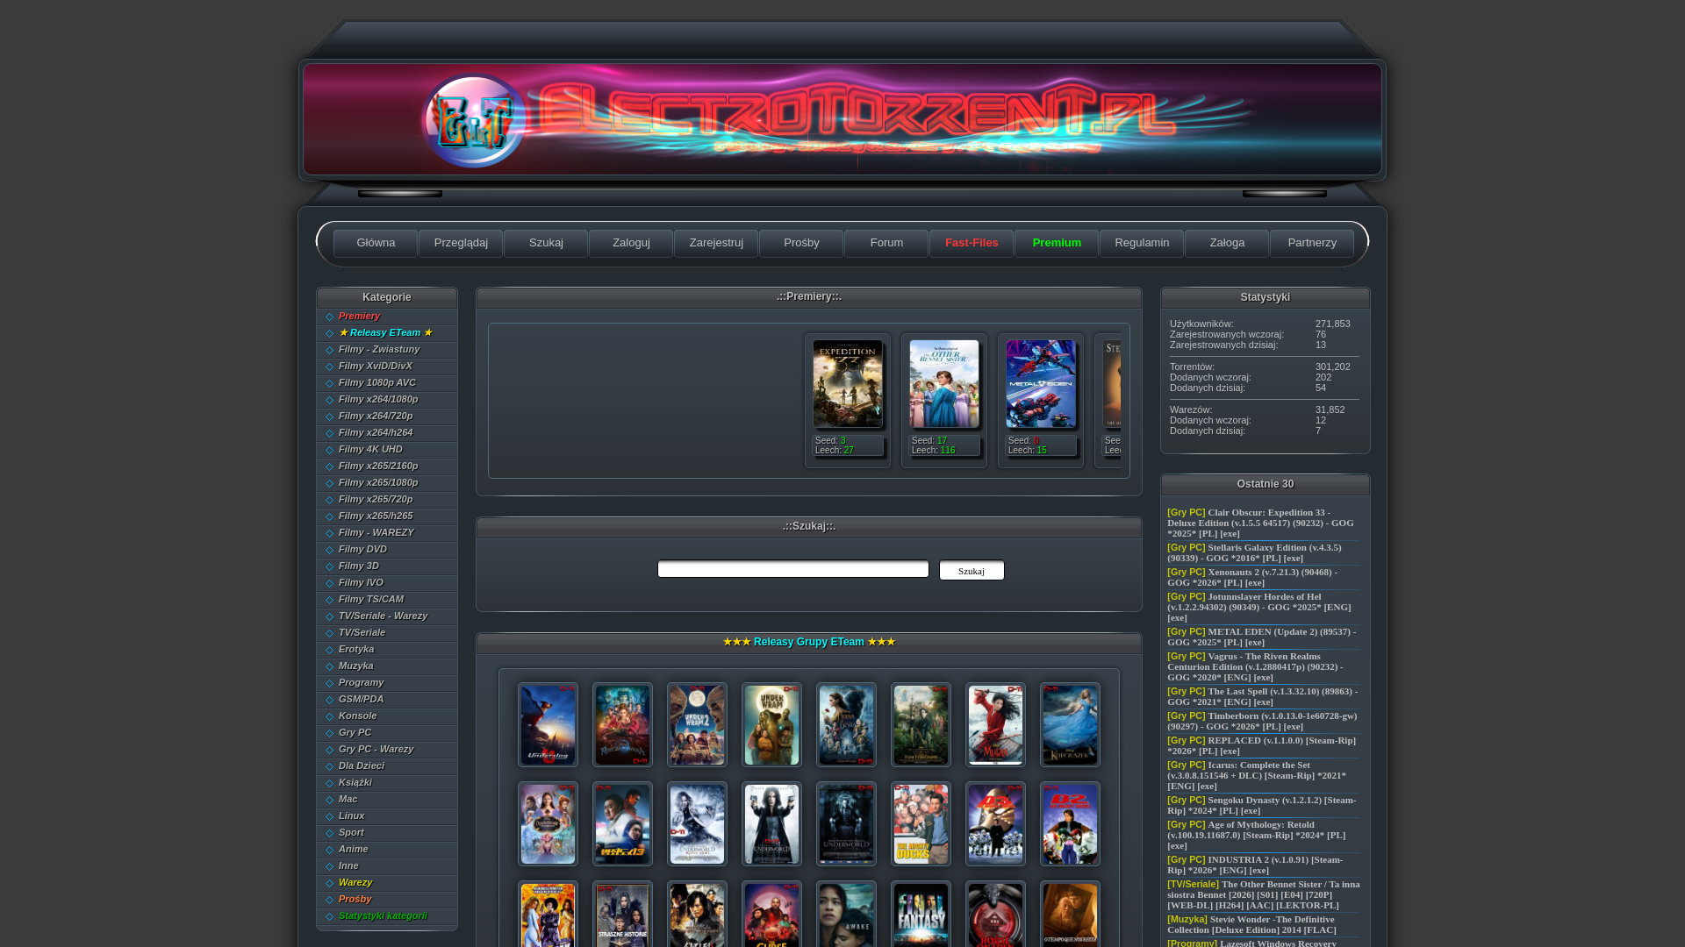Select Filmy 1080p AVC category

coord(377,382)
